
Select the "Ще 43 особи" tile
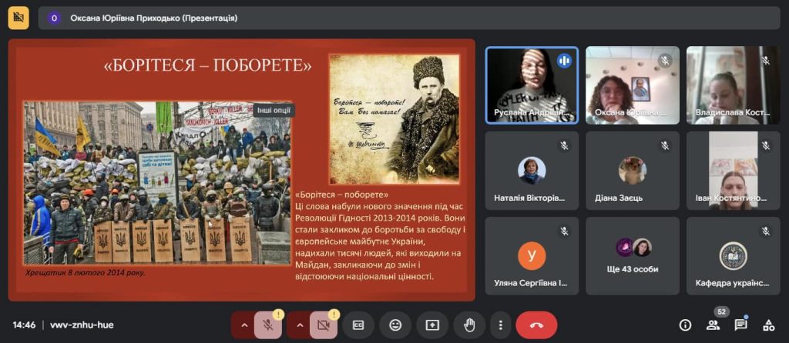633,255
